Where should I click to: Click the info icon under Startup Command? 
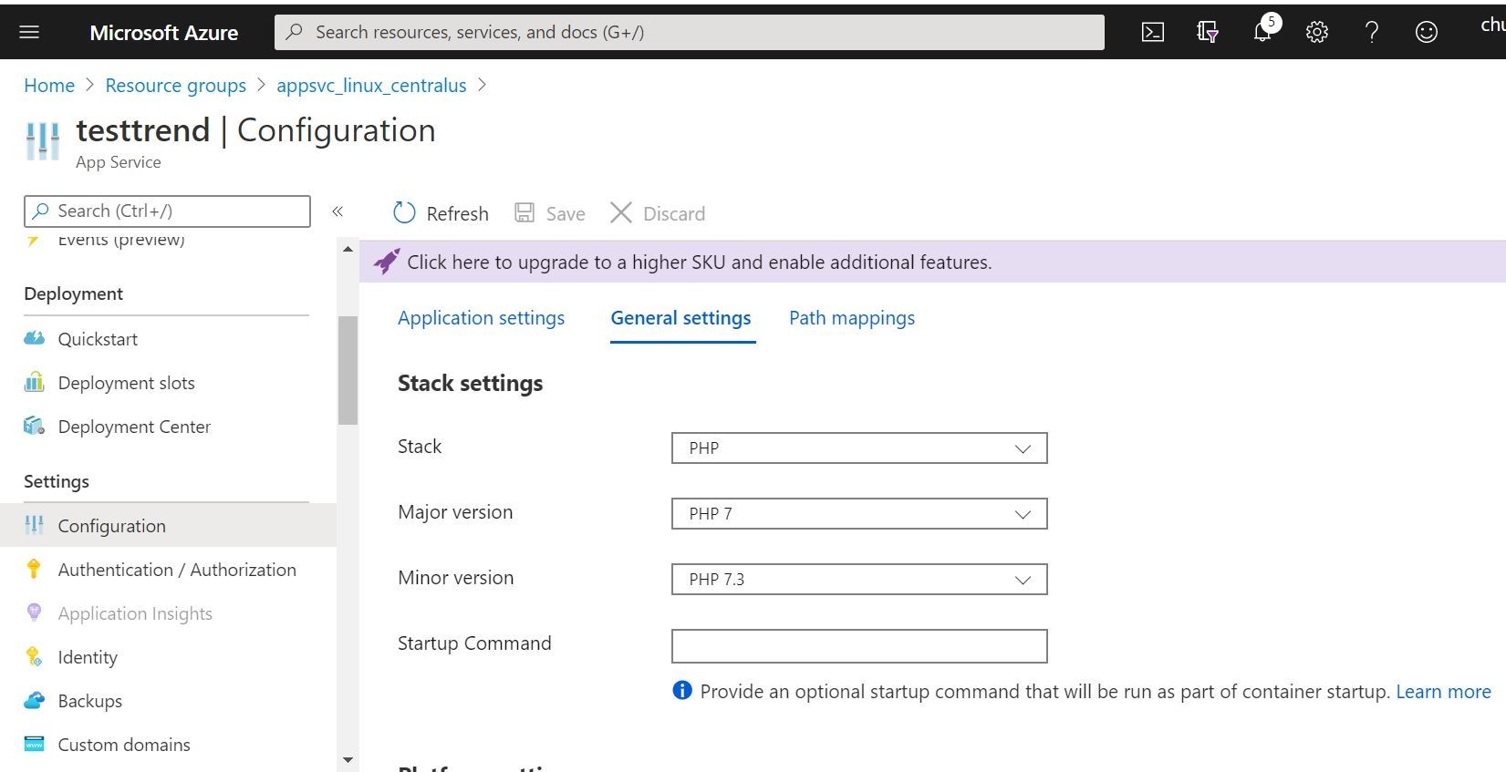click(x=681, y=690)
